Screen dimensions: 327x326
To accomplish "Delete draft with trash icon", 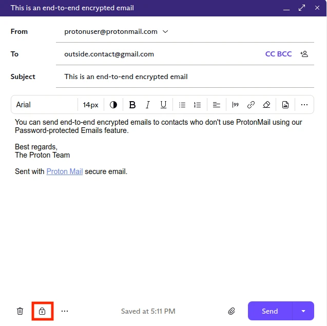I will tap(20, 311).
